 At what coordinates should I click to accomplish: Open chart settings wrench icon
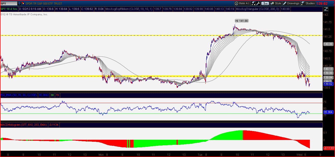click(258, 3)
